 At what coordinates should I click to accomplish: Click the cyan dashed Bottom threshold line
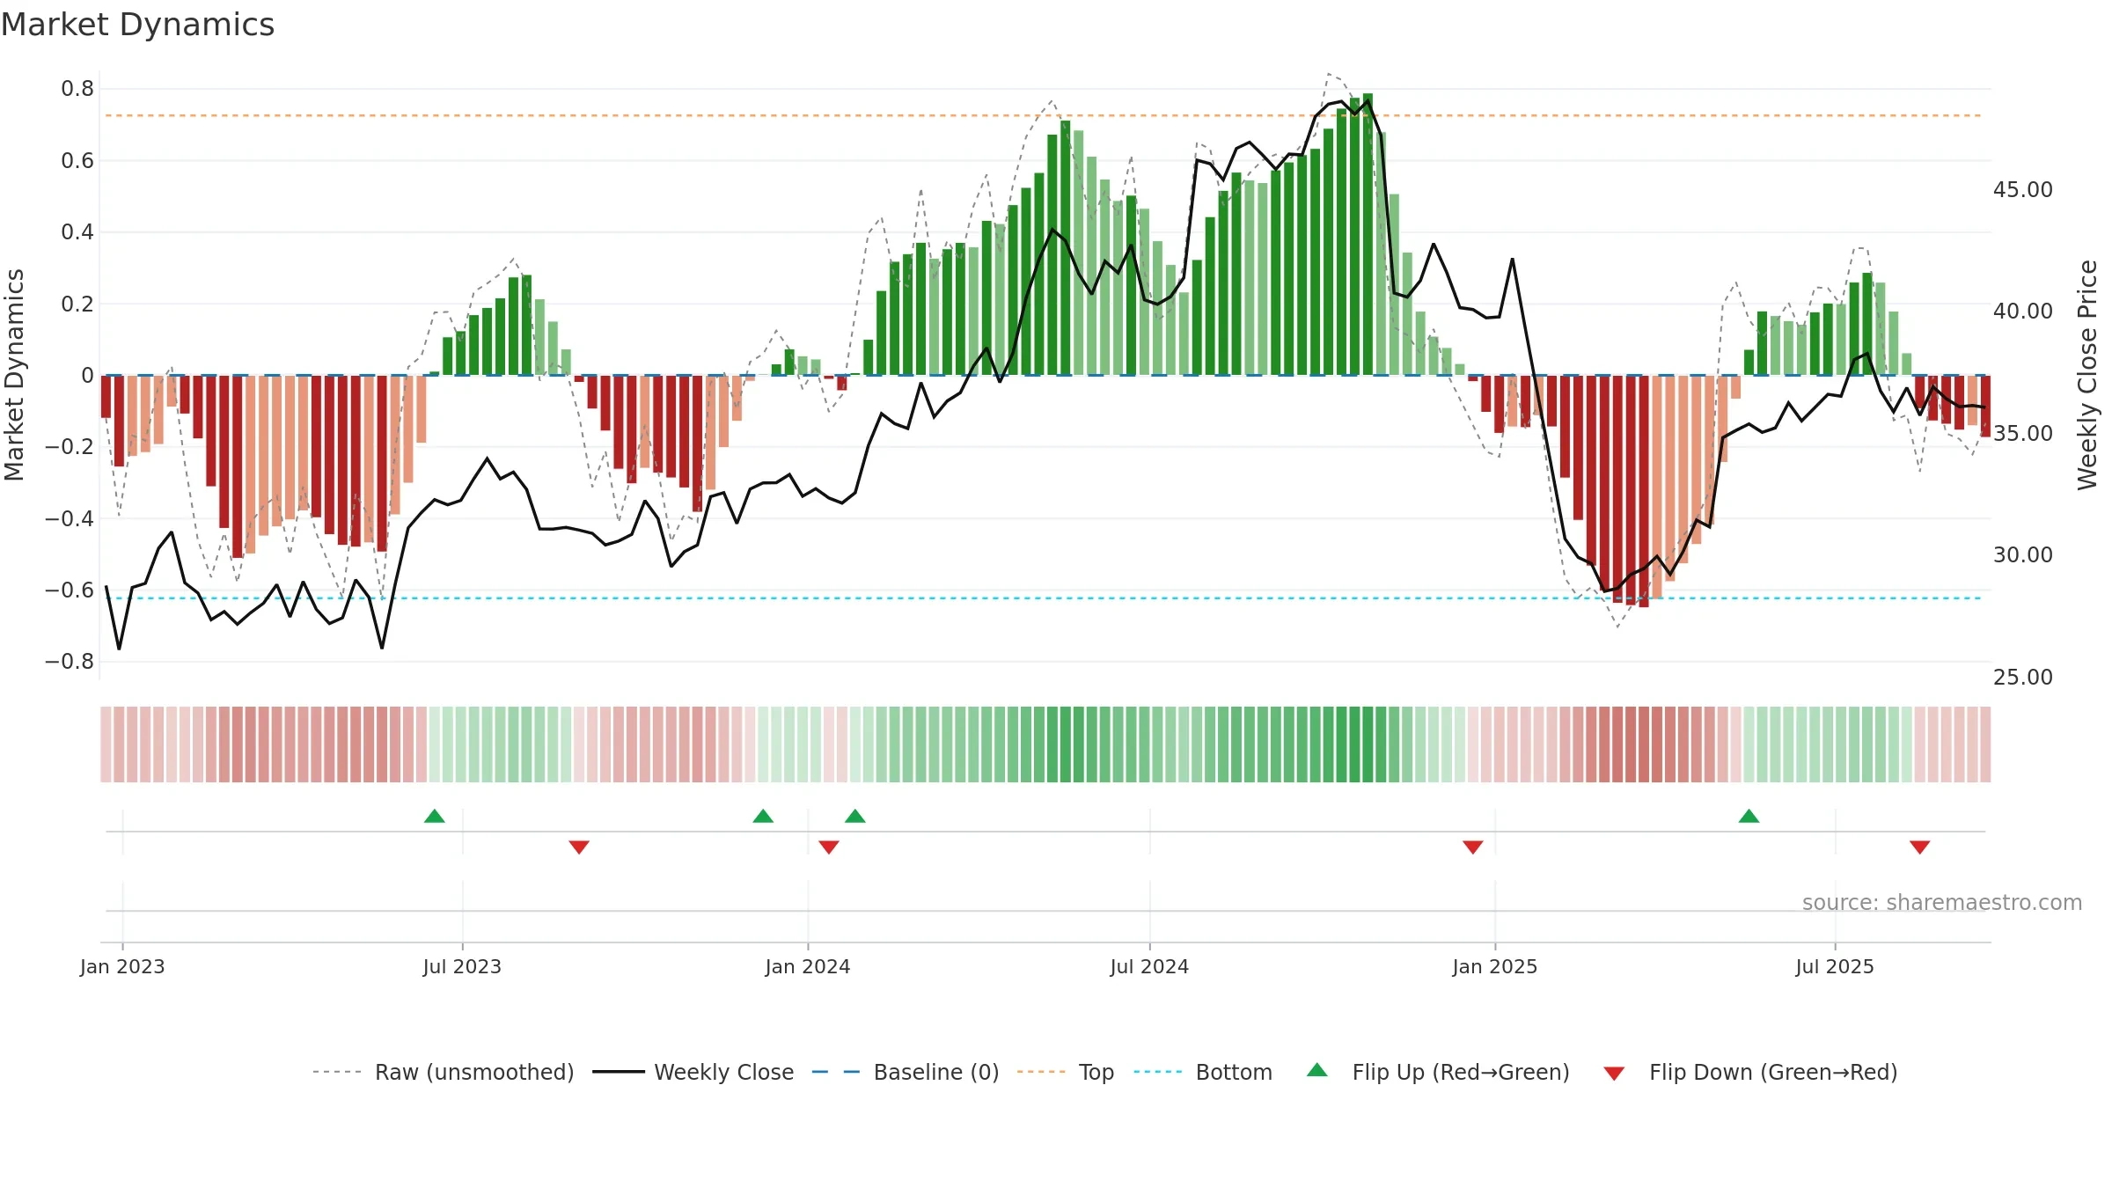point(1044,598)
